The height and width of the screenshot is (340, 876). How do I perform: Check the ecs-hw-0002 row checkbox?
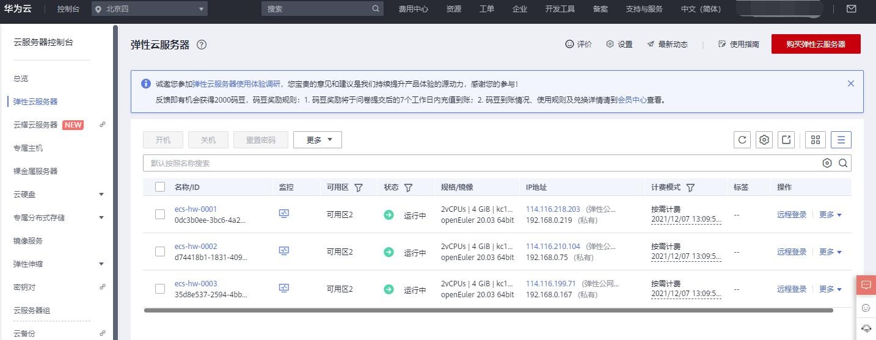point(160,251)
